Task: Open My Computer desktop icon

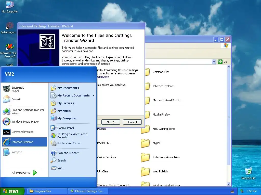Action: point(10,7)
